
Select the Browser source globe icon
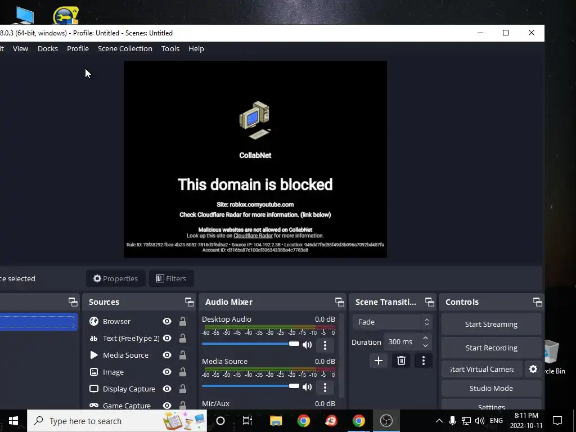[x=94, y=321]
